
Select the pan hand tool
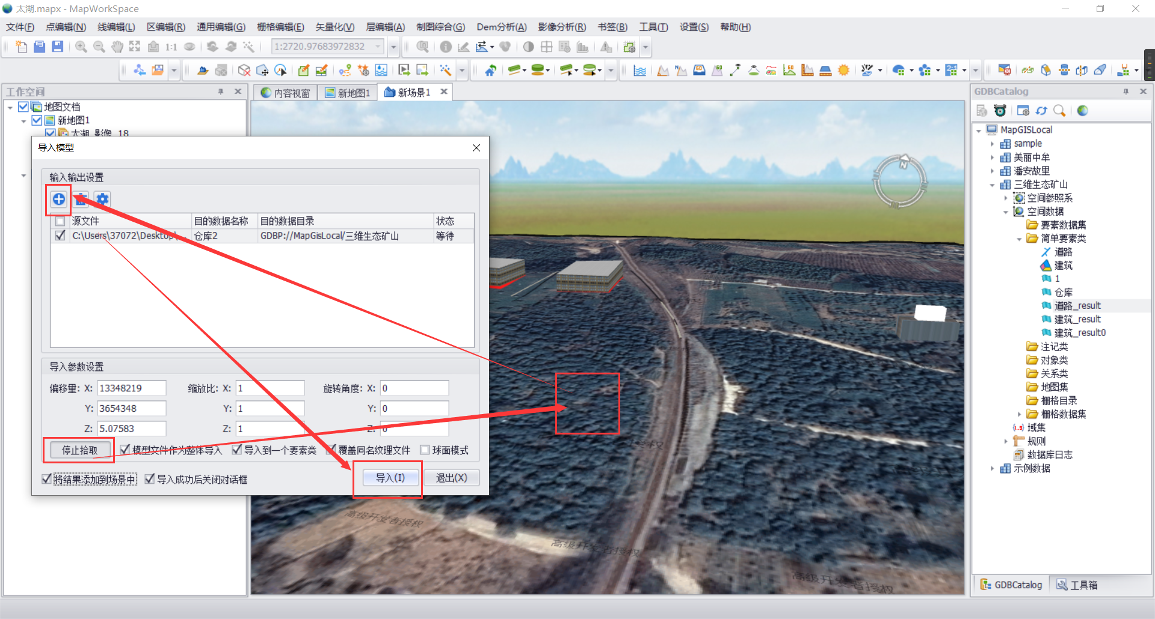[117, 47]
